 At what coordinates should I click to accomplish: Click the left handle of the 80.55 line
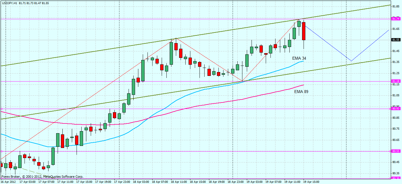pos(1,151)
